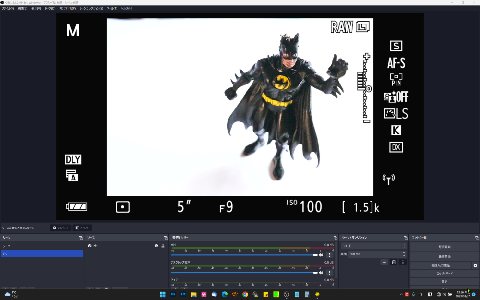Screen dimensions: 480x300
Task: Open Photoshop from the taskbar
Action: click(x=173, y=295)
